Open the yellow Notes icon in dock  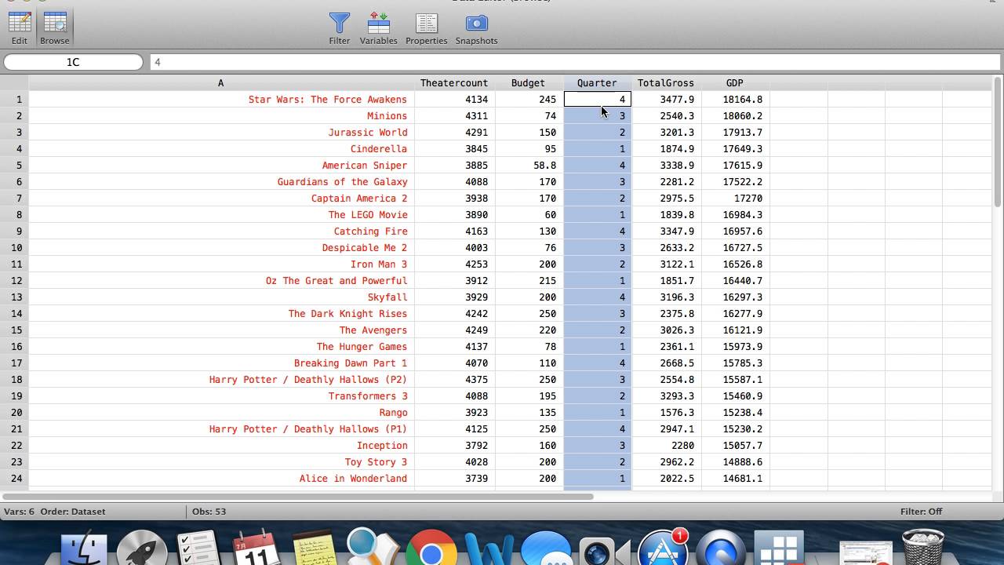coord(315,549)
